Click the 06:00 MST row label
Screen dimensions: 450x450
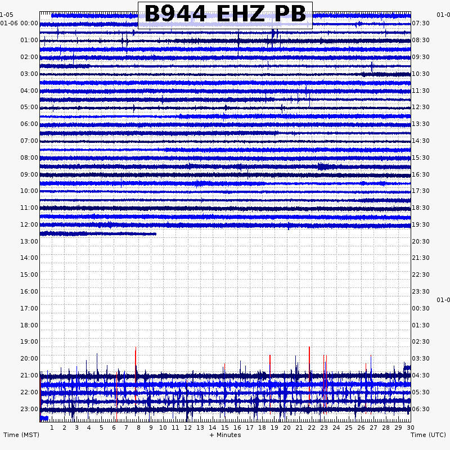(29, 124)
